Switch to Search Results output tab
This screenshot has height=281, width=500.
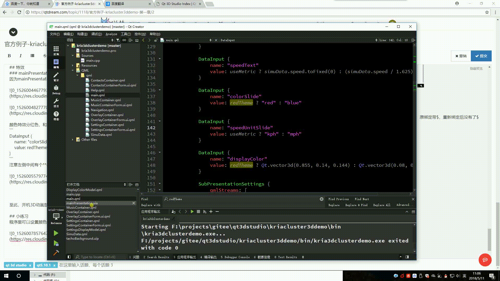coord(156,257)
